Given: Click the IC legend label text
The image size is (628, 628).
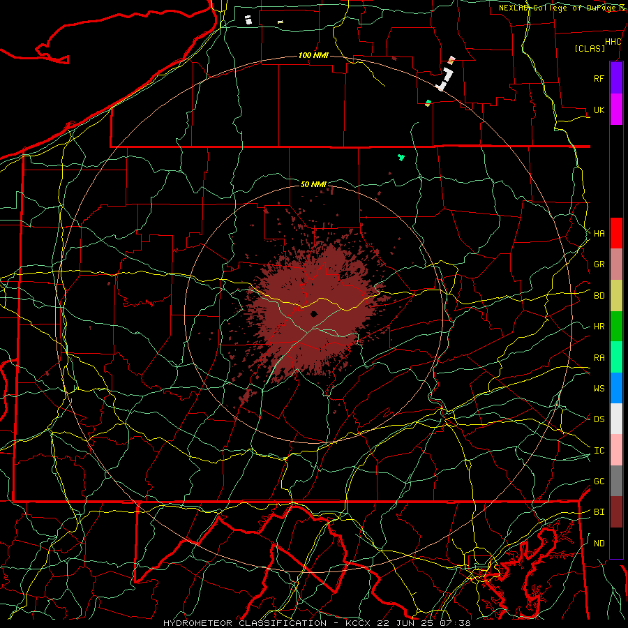Looking at the screenshot, I should (x=599, y=451).
